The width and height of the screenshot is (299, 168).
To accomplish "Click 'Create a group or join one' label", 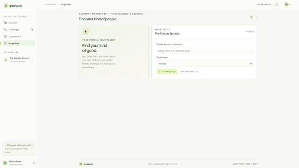I will (x=169, y=44).
